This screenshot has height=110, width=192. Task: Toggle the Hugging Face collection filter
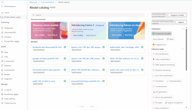(x=159, y=45)
